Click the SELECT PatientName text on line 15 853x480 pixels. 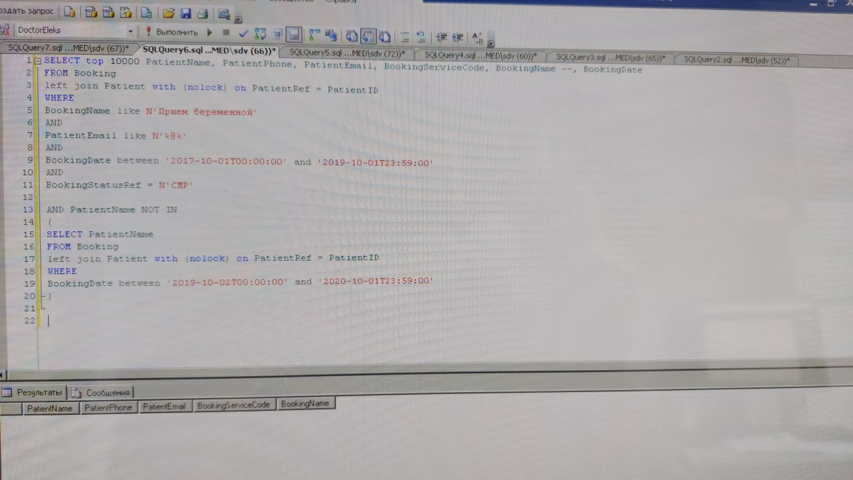coord(100,234)
